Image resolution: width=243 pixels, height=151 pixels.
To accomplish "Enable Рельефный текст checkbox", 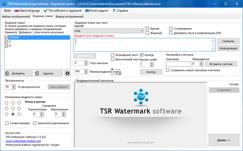I will [x=112, y=55].
